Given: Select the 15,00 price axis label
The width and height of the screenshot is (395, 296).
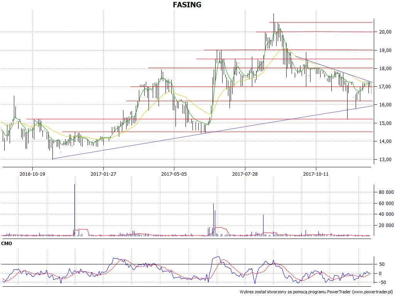Looking at the screenshot, I should (x=385, y=123).
